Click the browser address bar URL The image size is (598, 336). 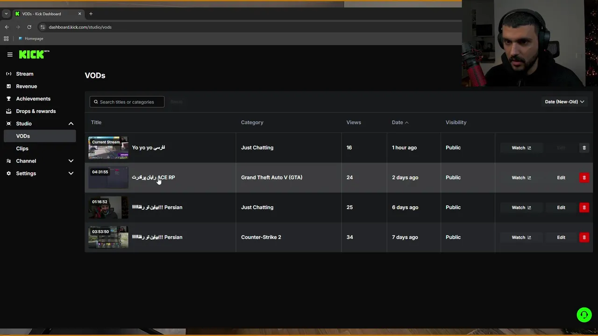tap(80, 27)
